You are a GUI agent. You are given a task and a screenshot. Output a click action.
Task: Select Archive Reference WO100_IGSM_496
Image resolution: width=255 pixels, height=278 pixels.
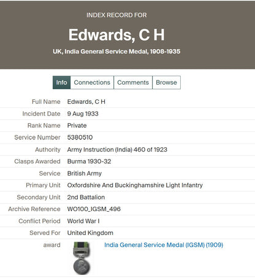click(94, 209)
